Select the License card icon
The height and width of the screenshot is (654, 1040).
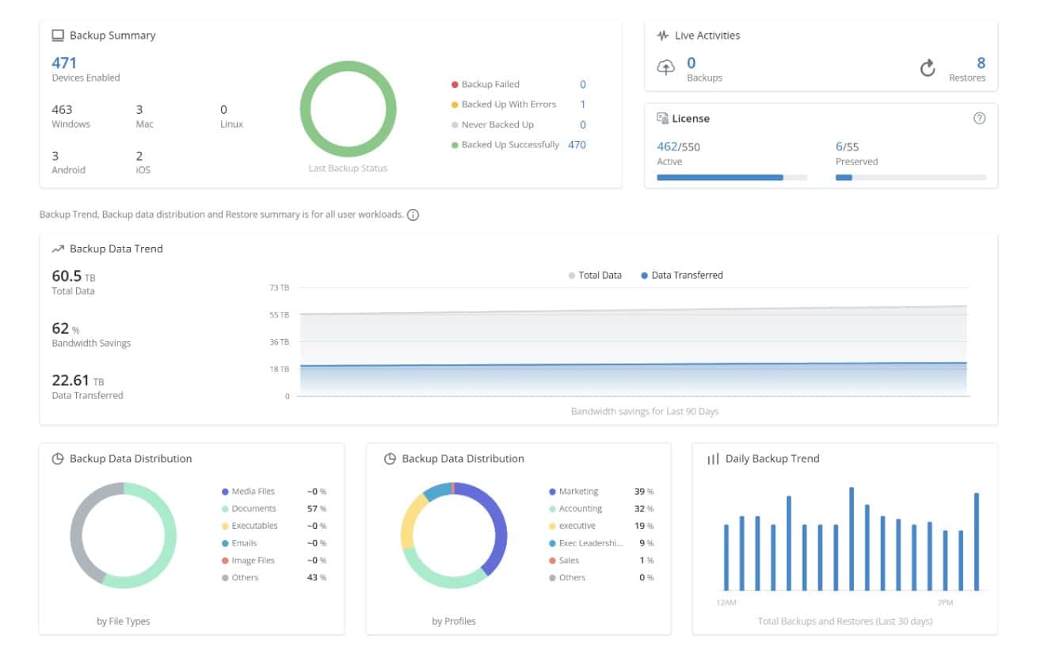point(663,117)
